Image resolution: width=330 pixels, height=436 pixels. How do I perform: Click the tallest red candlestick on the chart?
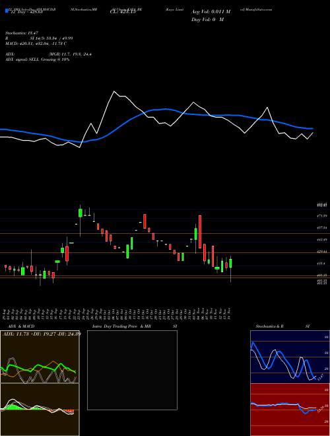tap(200, 232)
